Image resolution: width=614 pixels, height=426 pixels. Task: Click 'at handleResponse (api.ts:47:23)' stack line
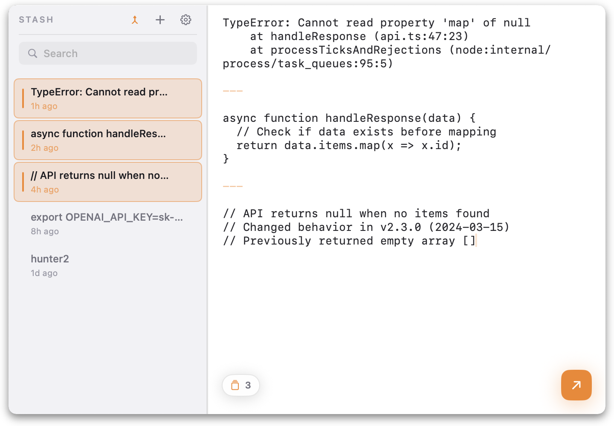[359, 37]
